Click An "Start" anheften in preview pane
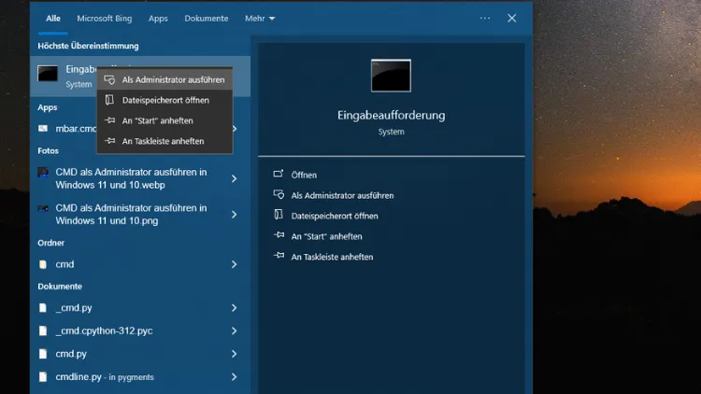Viewport: 701px width, 394px height. point(326,237)
